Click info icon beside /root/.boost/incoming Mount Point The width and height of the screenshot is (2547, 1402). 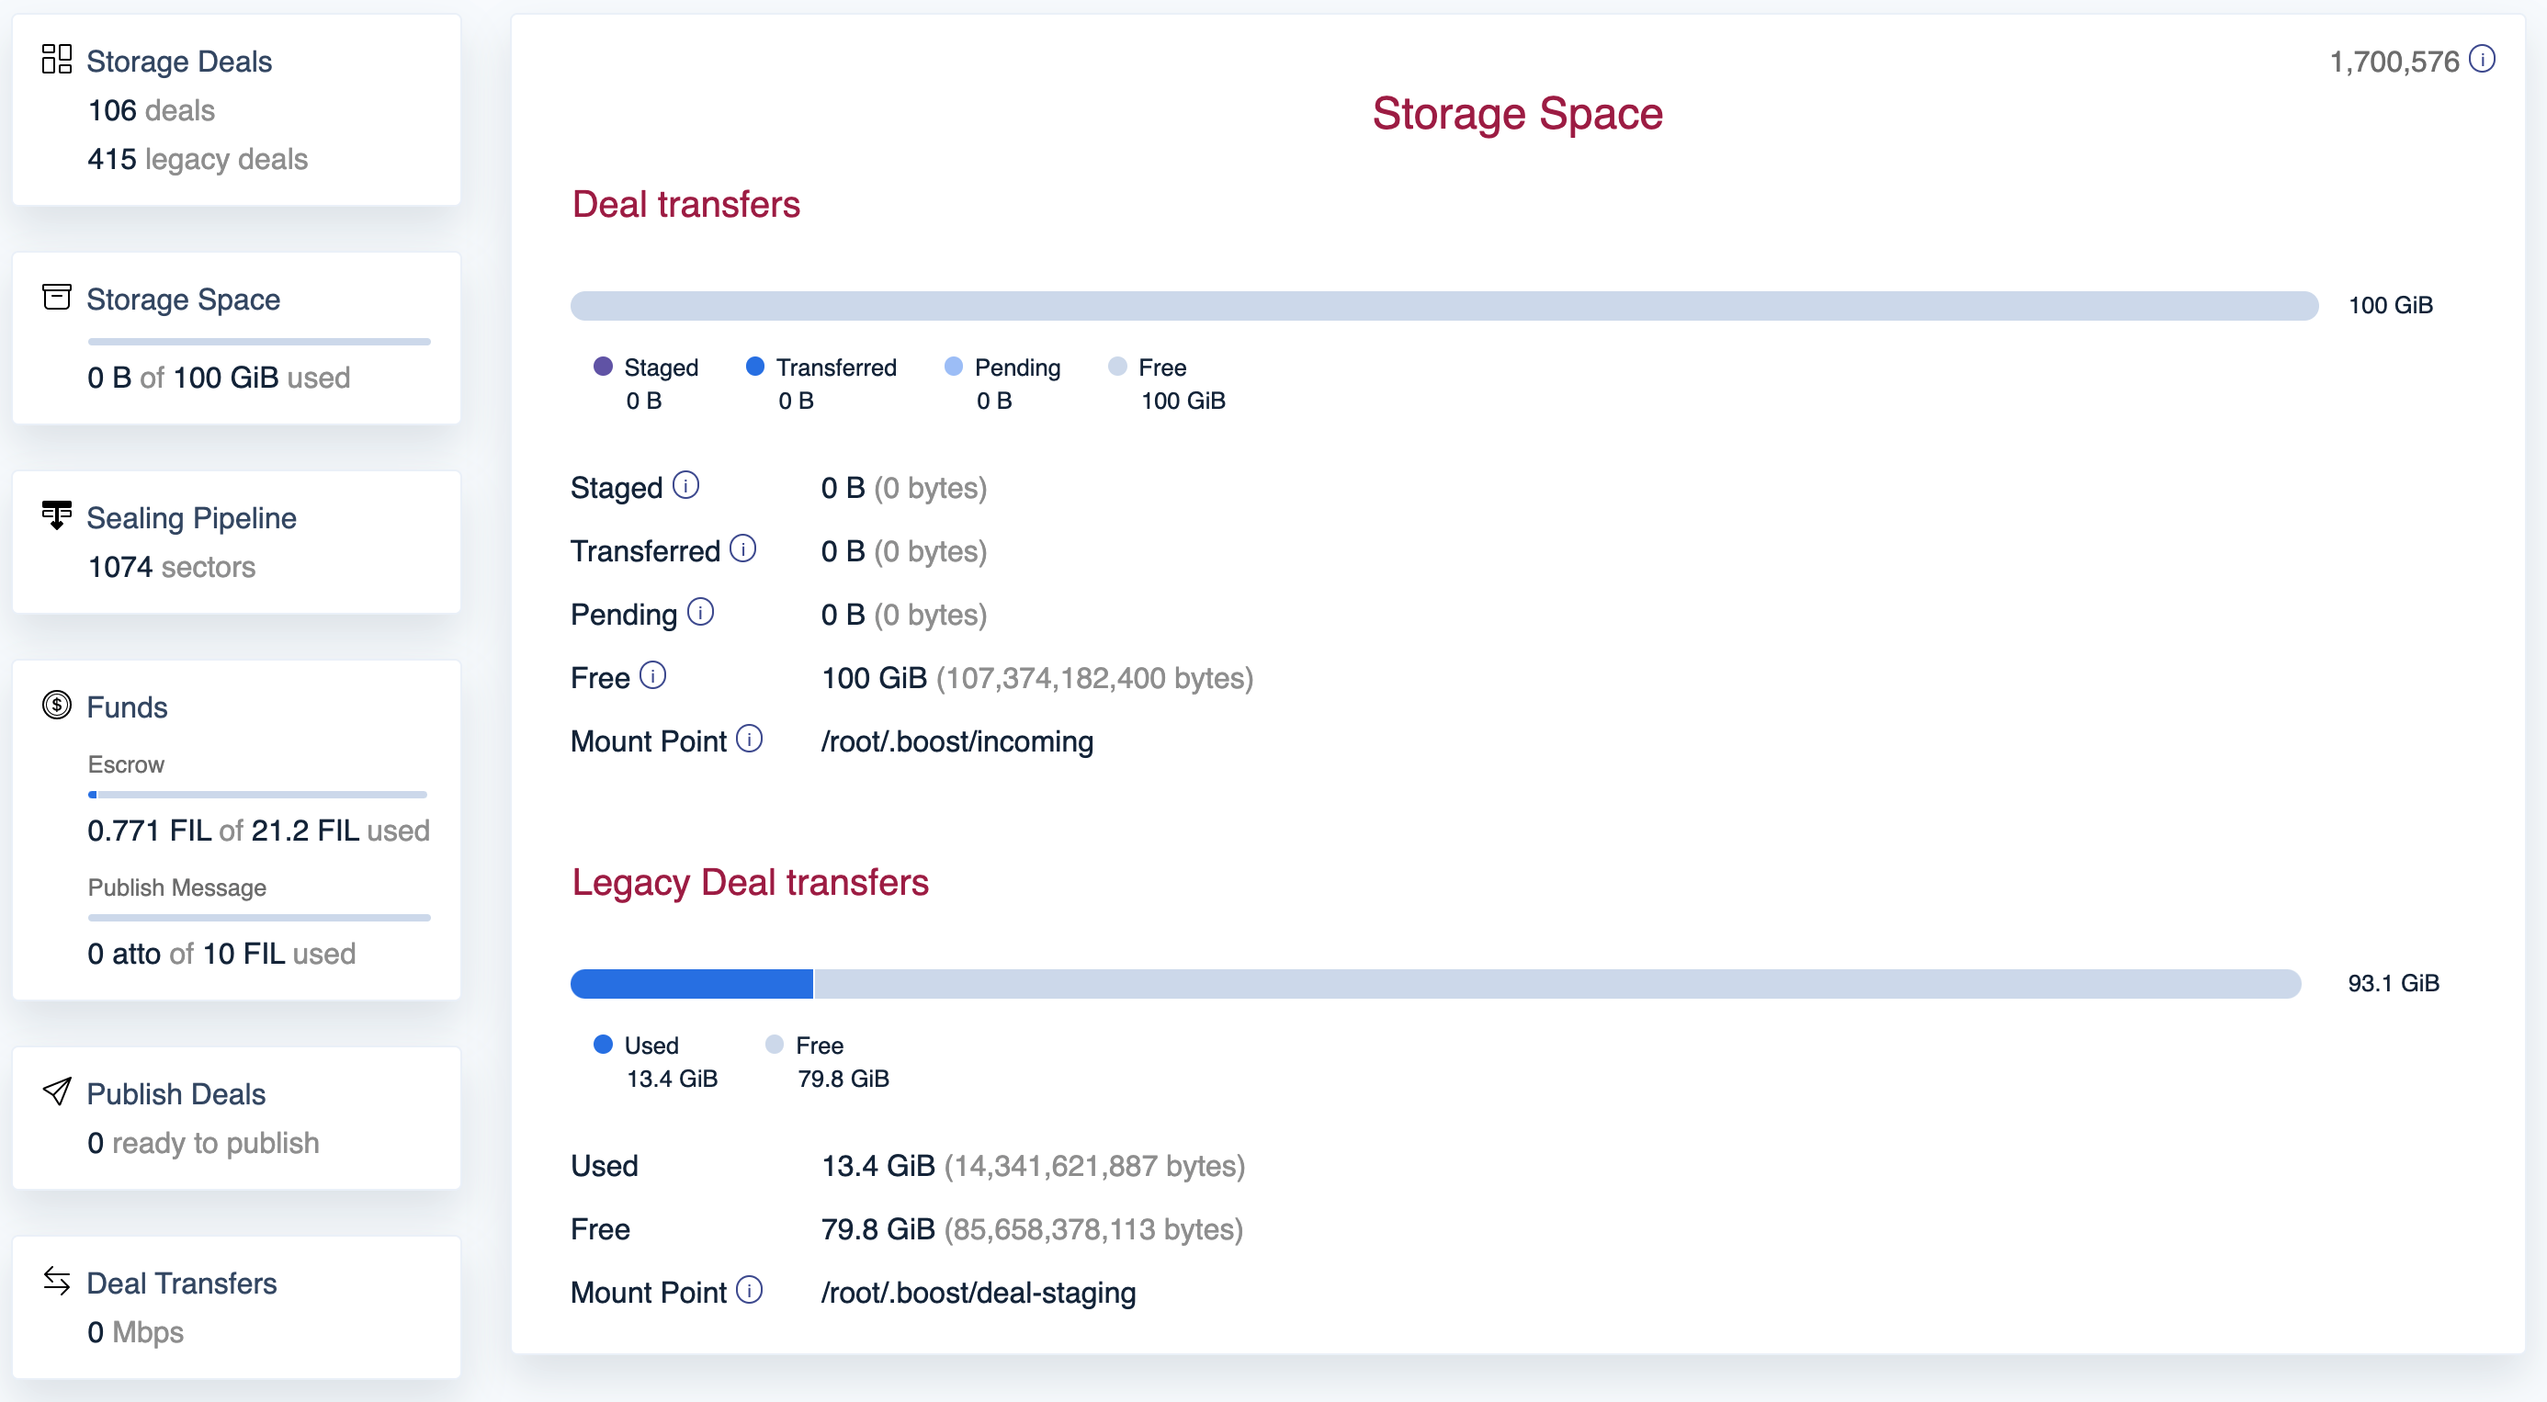pos(750,739)
